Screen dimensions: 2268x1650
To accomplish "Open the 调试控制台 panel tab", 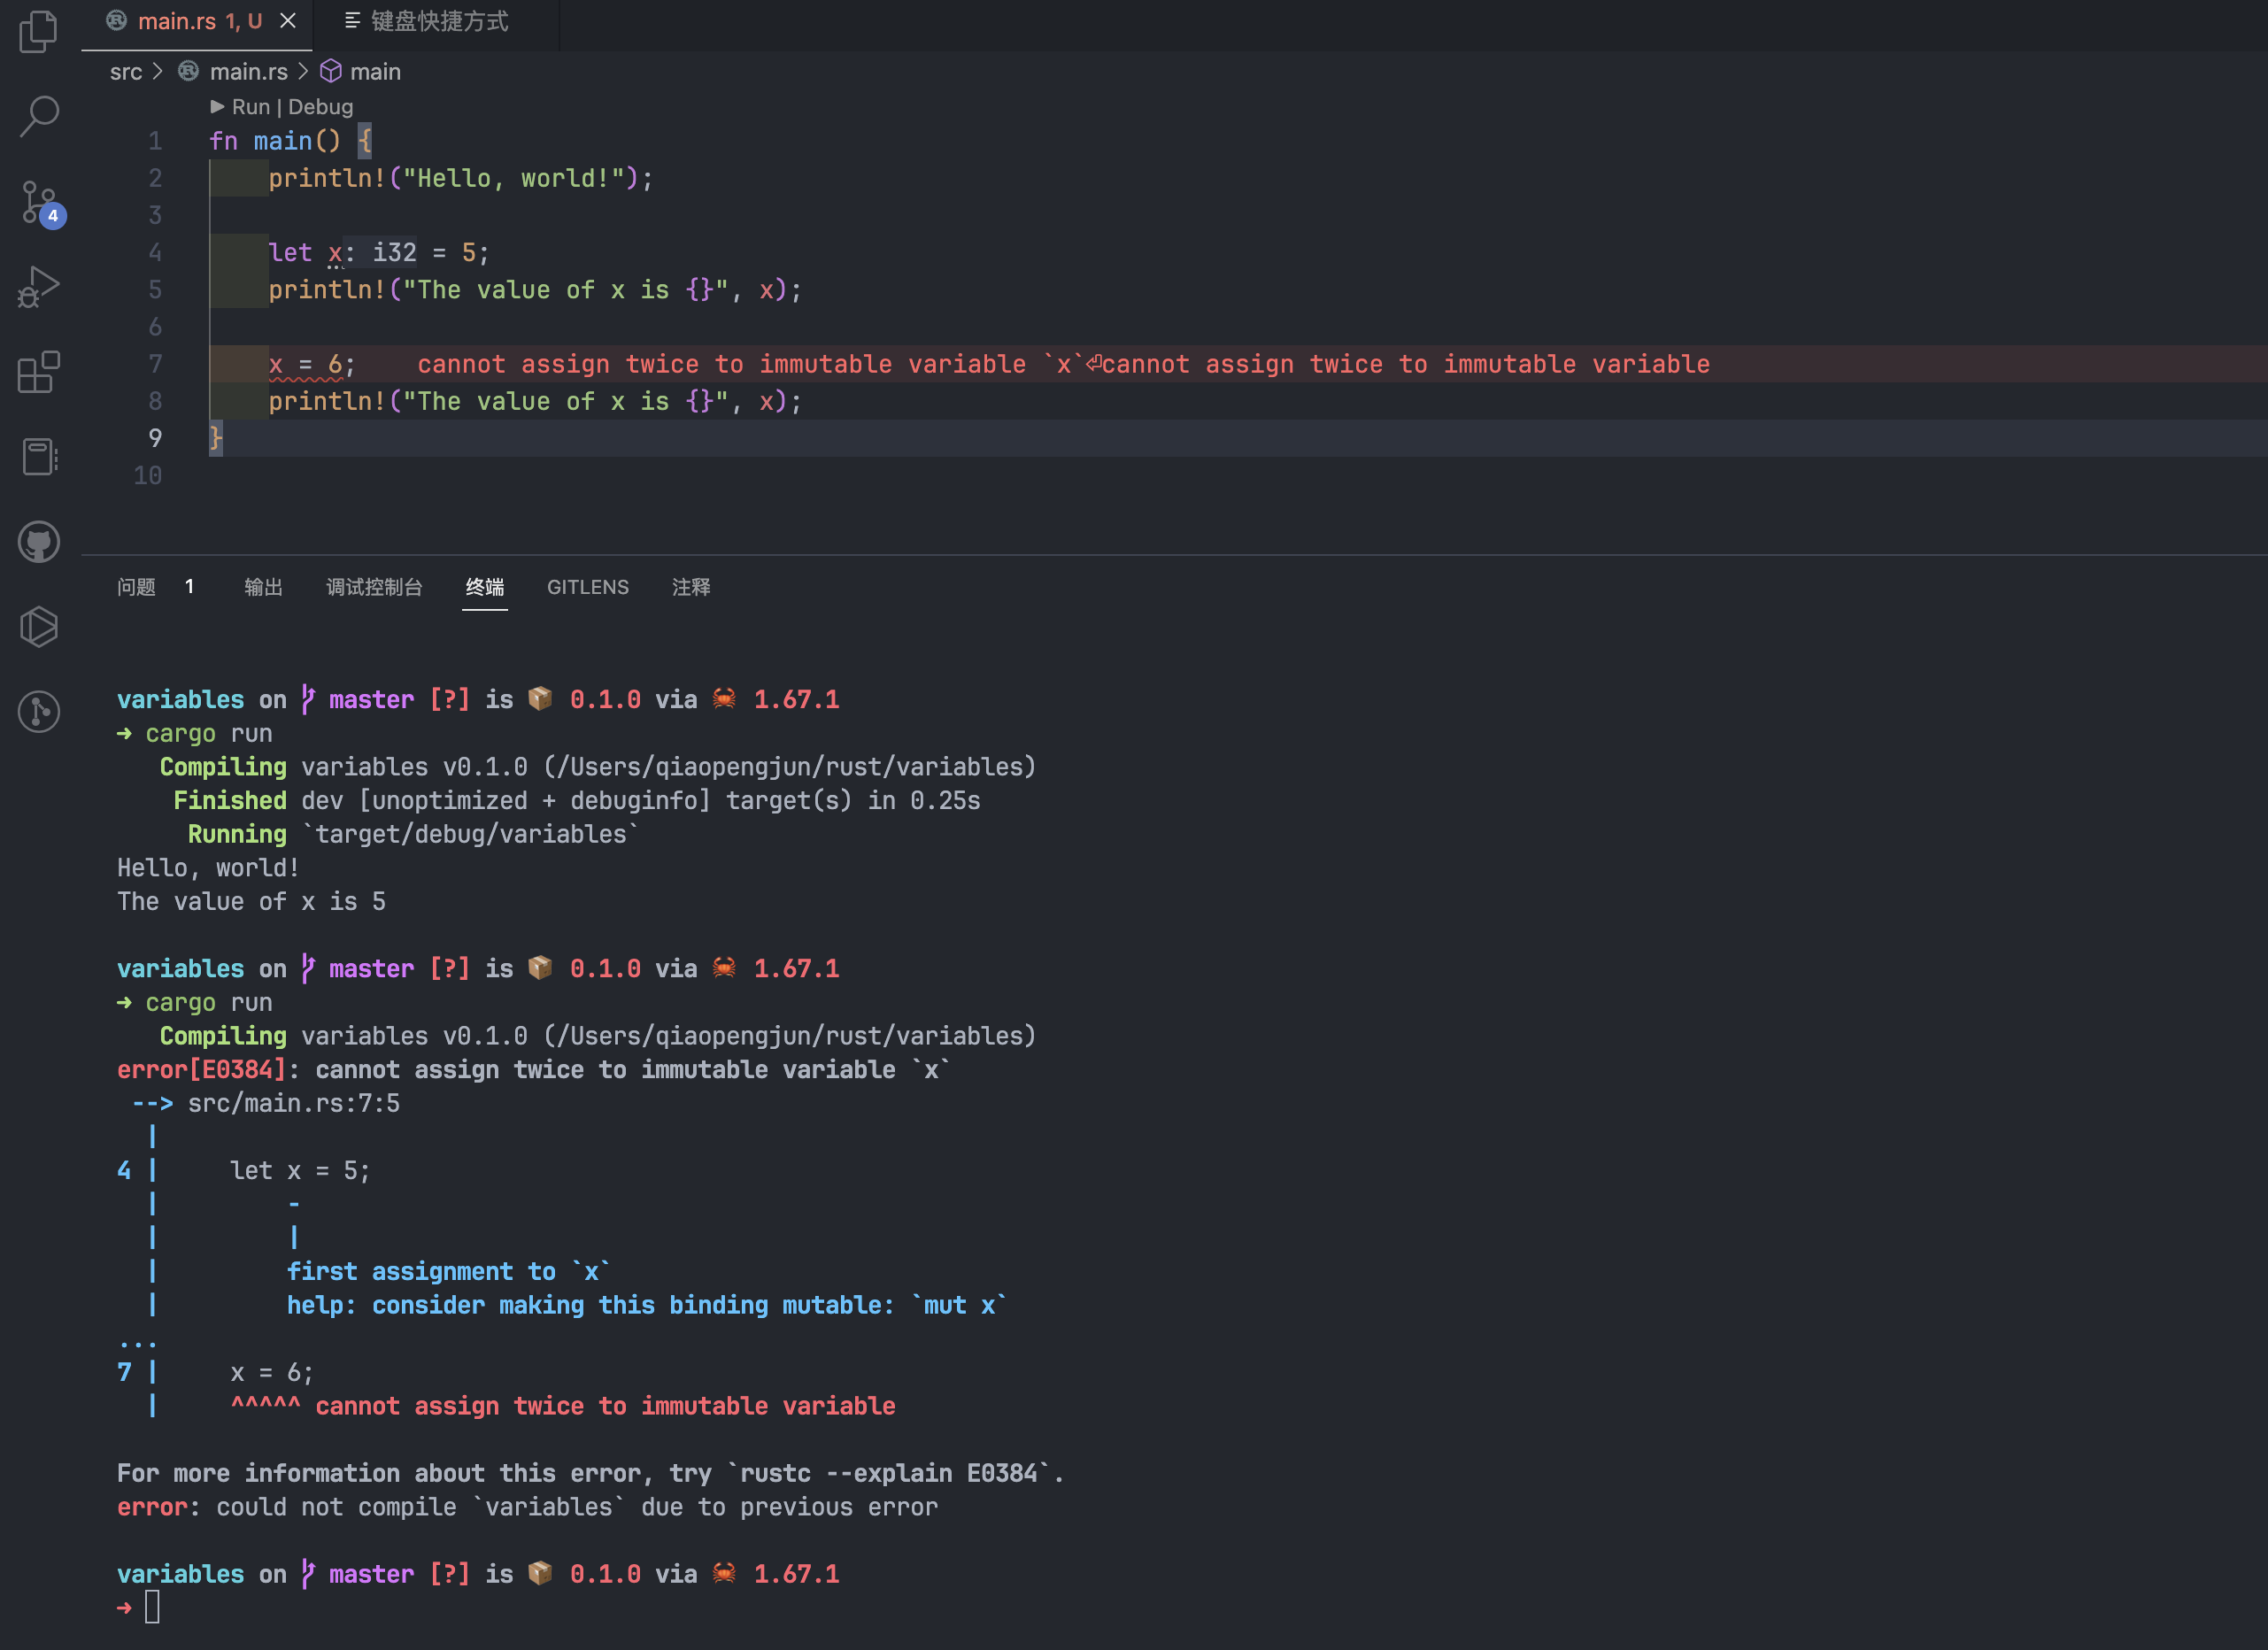I will [x=374, y=587].
